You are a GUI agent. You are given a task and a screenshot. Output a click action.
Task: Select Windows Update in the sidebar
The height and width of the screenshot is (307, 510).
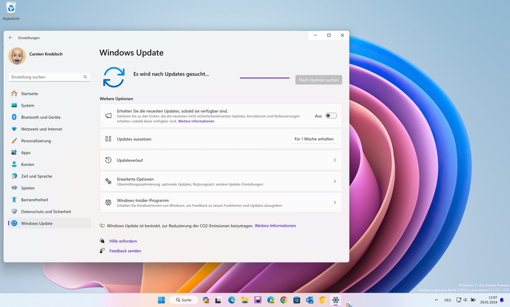tap(49, 223)
